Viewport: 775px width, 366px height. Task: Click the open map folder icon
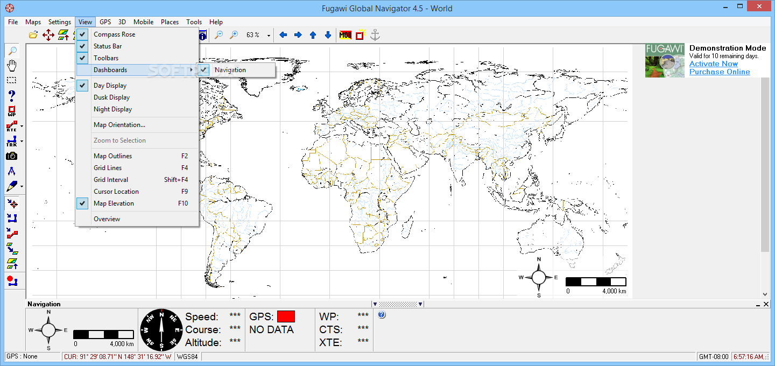[33, 35]
